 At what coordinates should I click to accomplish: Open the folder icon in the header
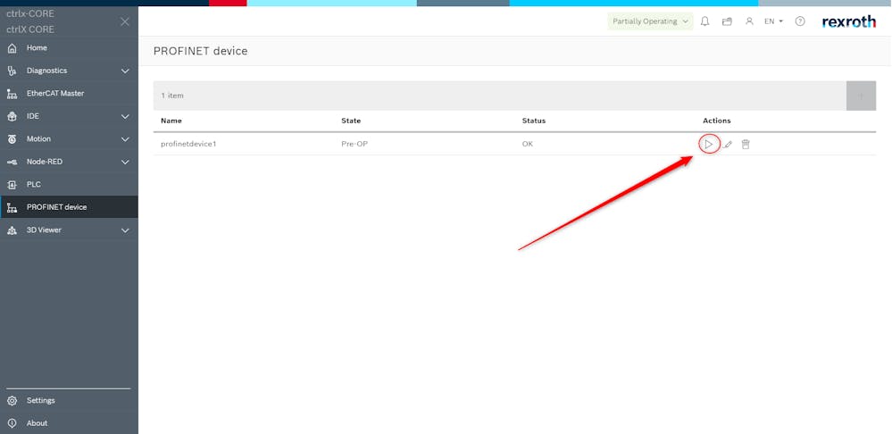pyautogui.click(x=727, y=21)
